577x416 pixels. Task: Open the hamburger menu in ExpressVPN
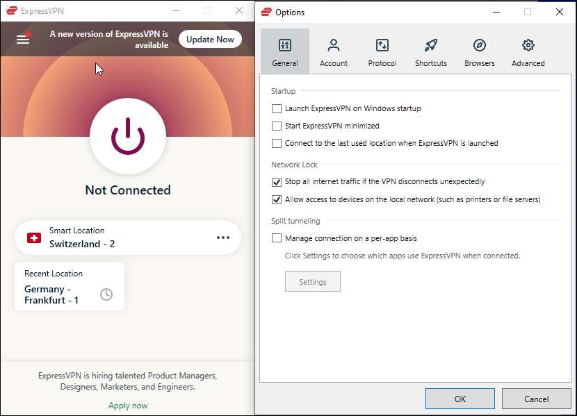click(23, 40)
